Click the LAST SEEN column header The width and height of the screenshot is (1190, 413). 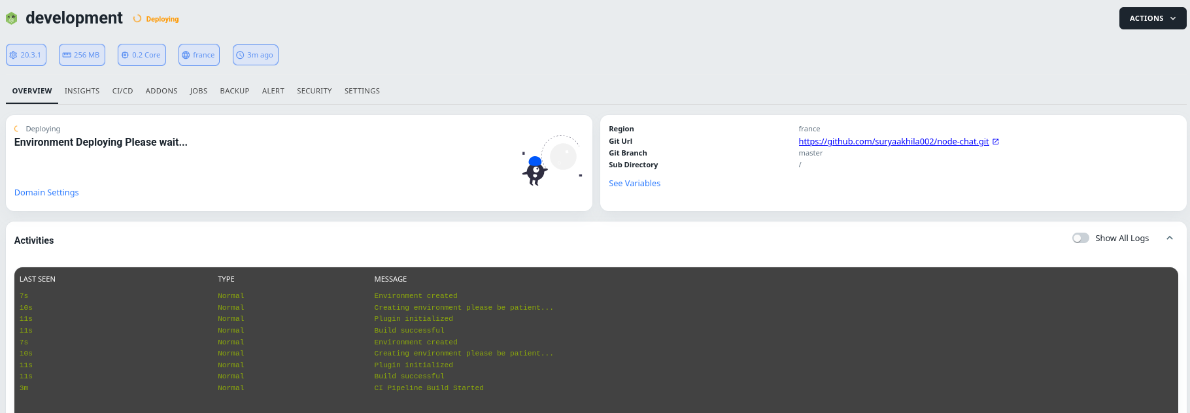(x=37, y=279)
